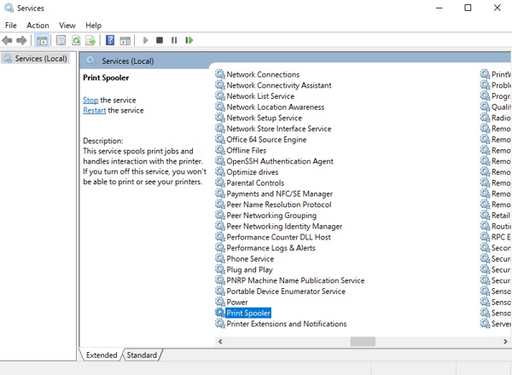Click gear icon beside Optimize drives

(220, 171)
